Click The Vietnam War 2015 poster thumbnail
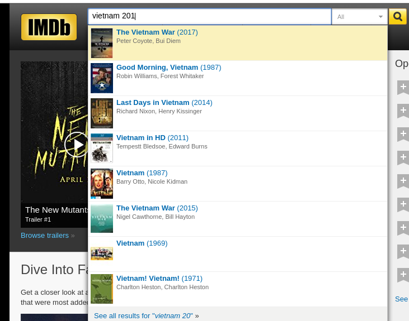The height and width of the screenshot is (321, 409). (102, 219)
